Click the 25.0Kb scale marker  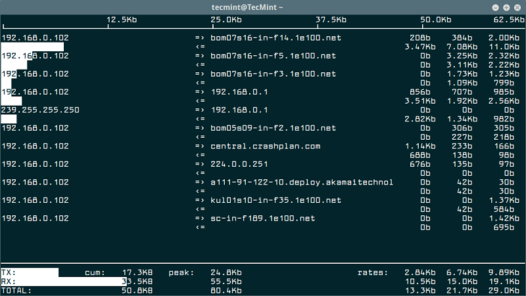(x=226, y=20)
